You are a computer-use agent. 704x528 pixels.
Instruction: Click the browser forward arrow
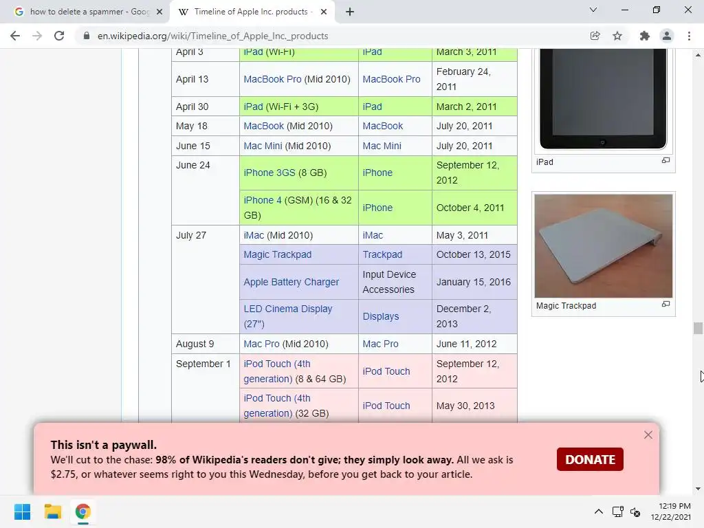tap(37, 36)
